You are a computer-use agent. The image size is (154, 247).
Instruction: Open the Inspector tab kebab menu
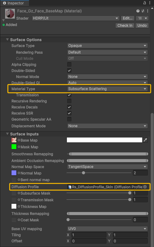tap(150, 3)
